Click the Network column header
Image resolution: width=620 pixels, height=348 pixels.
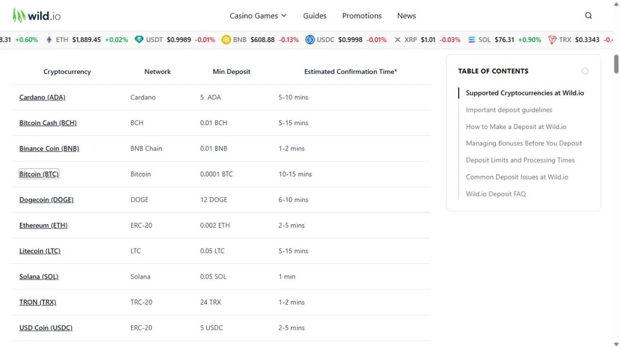click(158, 72)
